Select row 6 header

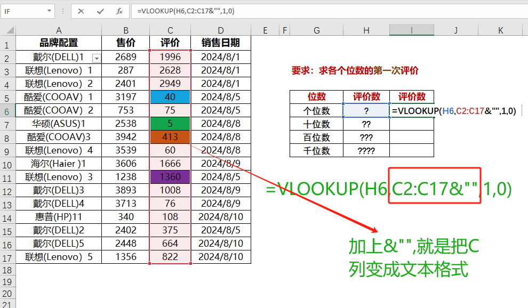click(7, 111)
